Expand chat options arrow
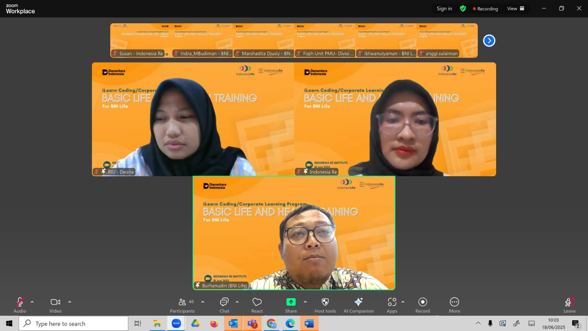588x331 pixels. 237,302
